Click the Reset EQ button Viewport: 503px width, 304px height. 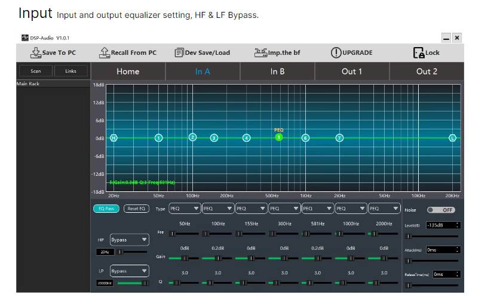point(136,209)
